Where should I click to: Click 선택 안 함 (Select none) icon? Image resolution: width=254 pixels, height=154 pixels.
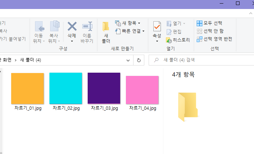(200, 31)
